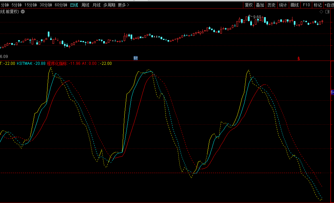Screen dimensions: 334x203
Task: Select the 月线 monthly period
Action: (x=96, y=5)
